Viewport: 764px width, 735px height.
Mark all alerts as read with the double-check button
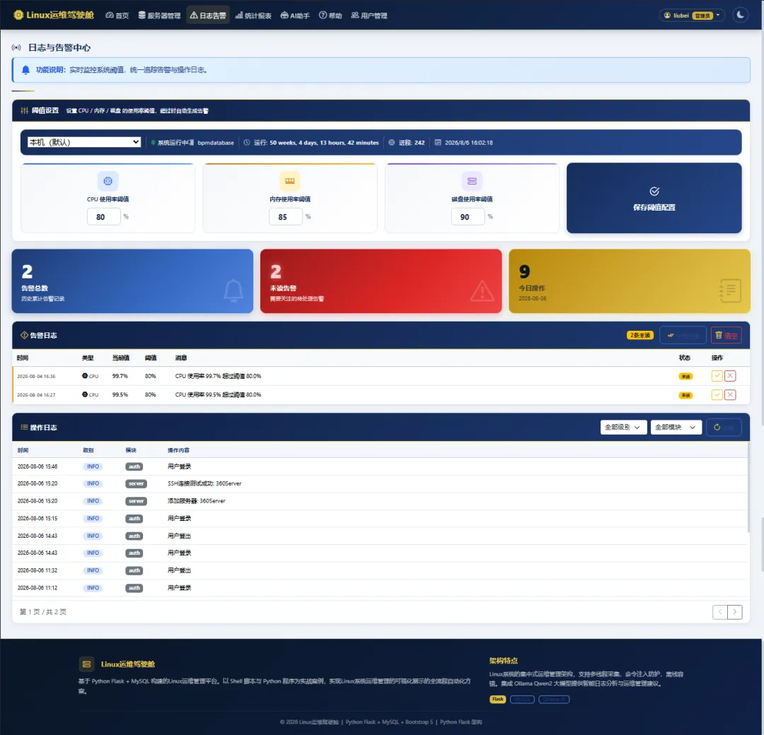click(683, 336)
